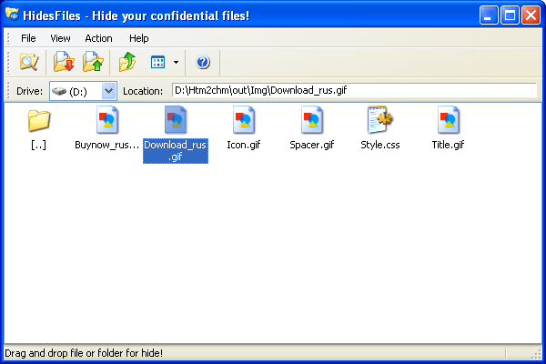This screenshot has width=546, height=364.
Task: Click the view mode grid icon
Action: click(x=157, y=63)
